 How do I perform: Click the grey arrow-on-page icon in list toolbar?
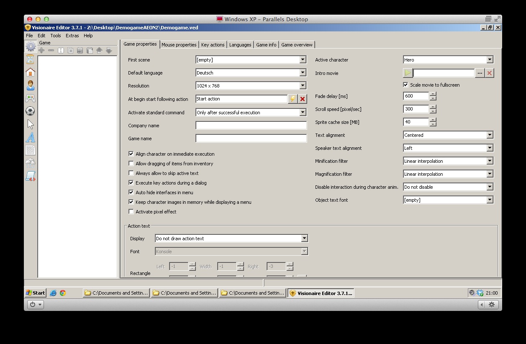(80, 50)
